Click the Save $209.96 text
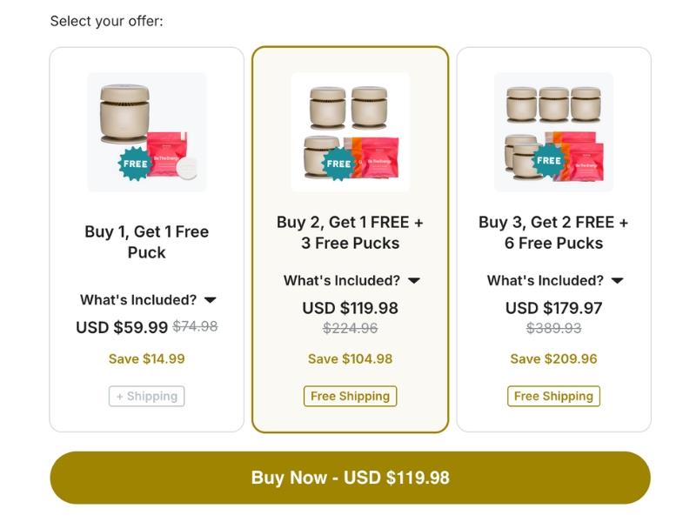The height and width of the screenshot is (522, 696). coord(553,358)
